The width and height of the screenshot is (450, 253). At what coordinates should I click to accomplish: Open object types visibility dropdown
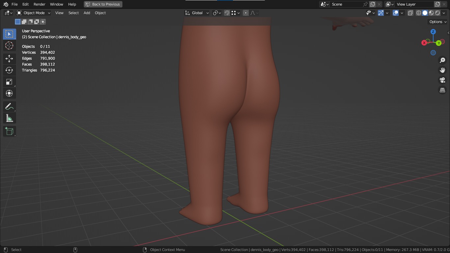click(371, 13)
